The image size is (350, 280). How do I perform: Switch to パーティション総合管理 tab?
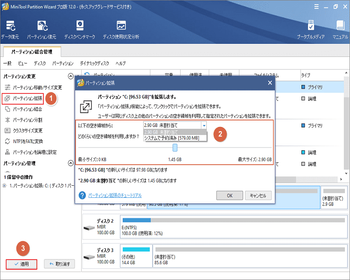32,52
